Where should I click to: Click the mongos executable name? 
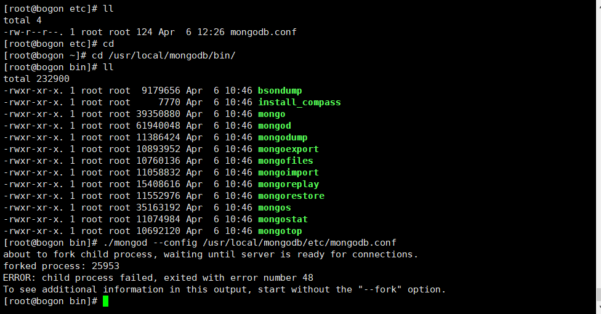pos(275,208)
